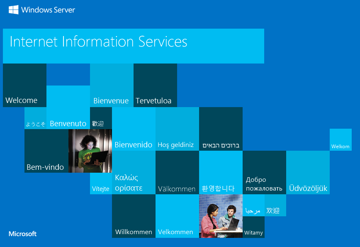Click photo of woman holding laptop
360x247 pixels.
point(90,151)
